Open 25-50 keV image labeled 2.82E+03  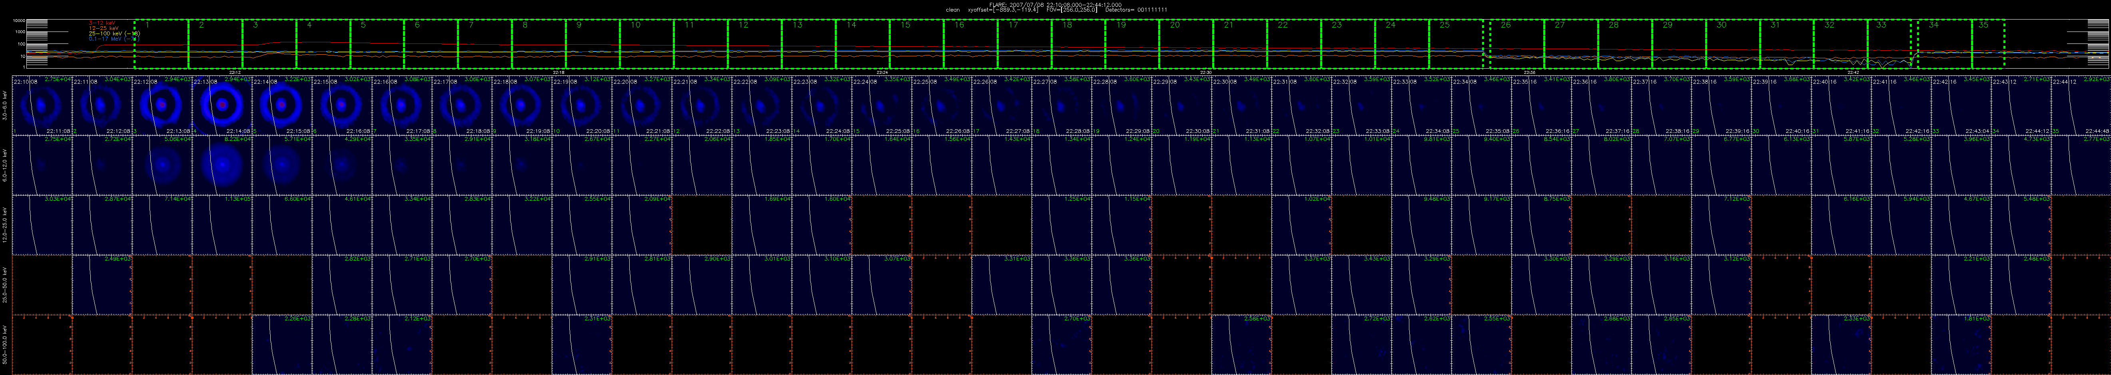click(342, 284)
